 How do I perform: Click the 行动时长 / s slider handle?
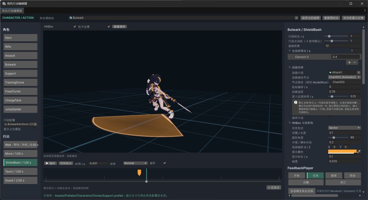[x=329, y=36]
